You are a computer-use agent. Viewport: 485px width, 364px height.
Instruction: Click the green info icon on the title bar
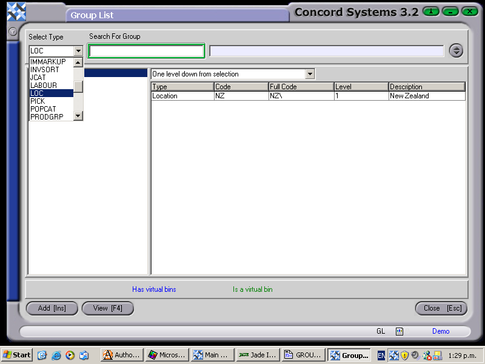tap(430, 11)
